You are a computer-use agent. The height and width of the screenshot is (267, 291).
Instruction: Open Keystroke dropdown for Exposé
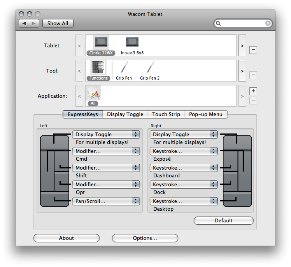(x=184, y=151)
